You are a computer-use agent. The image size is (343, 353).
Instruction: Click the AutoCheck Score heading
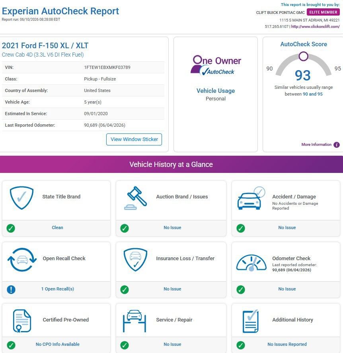coord(304,44)
